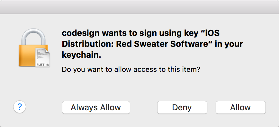Click the bold codesign heading text

[152, 44]
